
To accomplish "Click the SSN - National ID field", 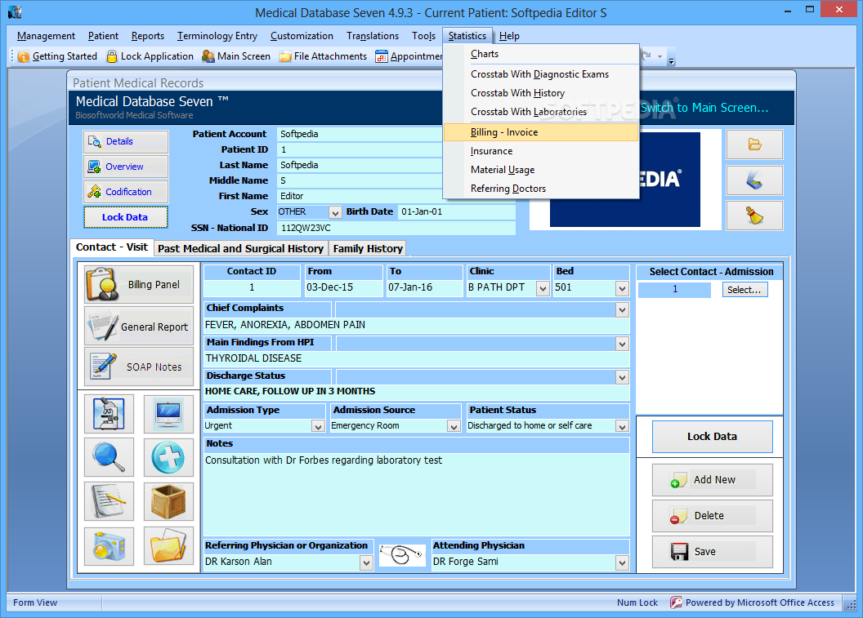I will click(x=396, y=228).
